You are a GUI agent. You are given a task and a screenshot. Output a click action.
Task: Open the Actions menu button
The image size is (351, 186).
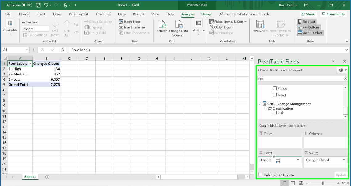click(198, 28)
